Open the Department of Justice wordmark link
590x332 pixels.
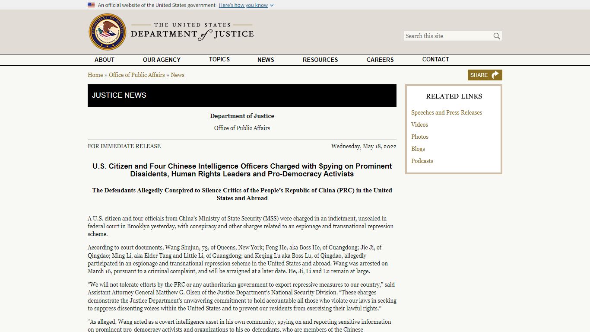click(192, 32)
